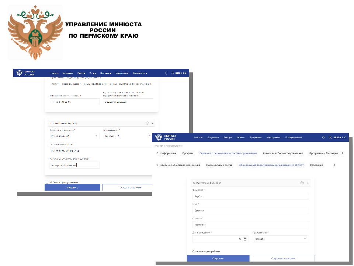
Task: Click the user profile icon in the front window
Action: click(x=330, y=137)
